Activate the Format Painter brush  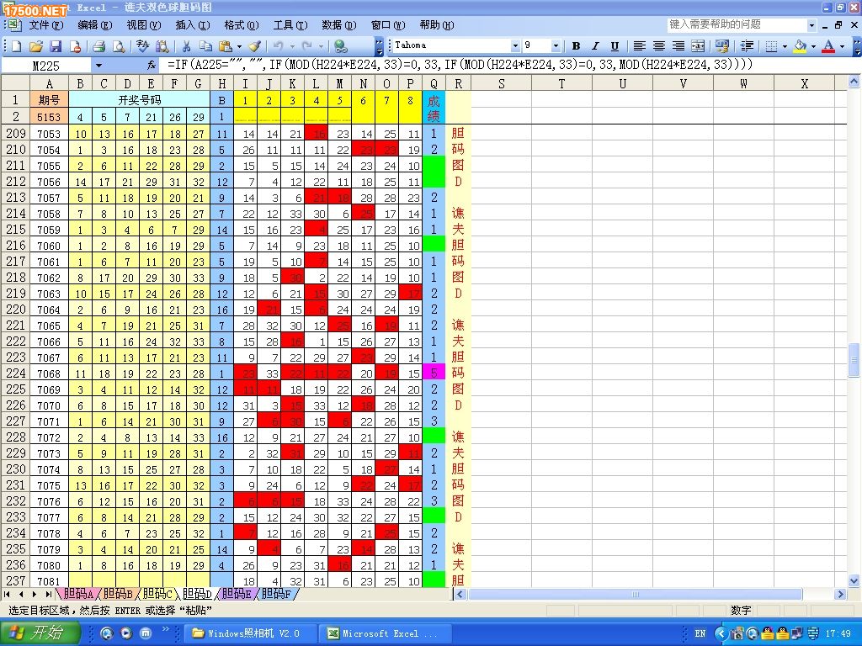click(254, 46)
